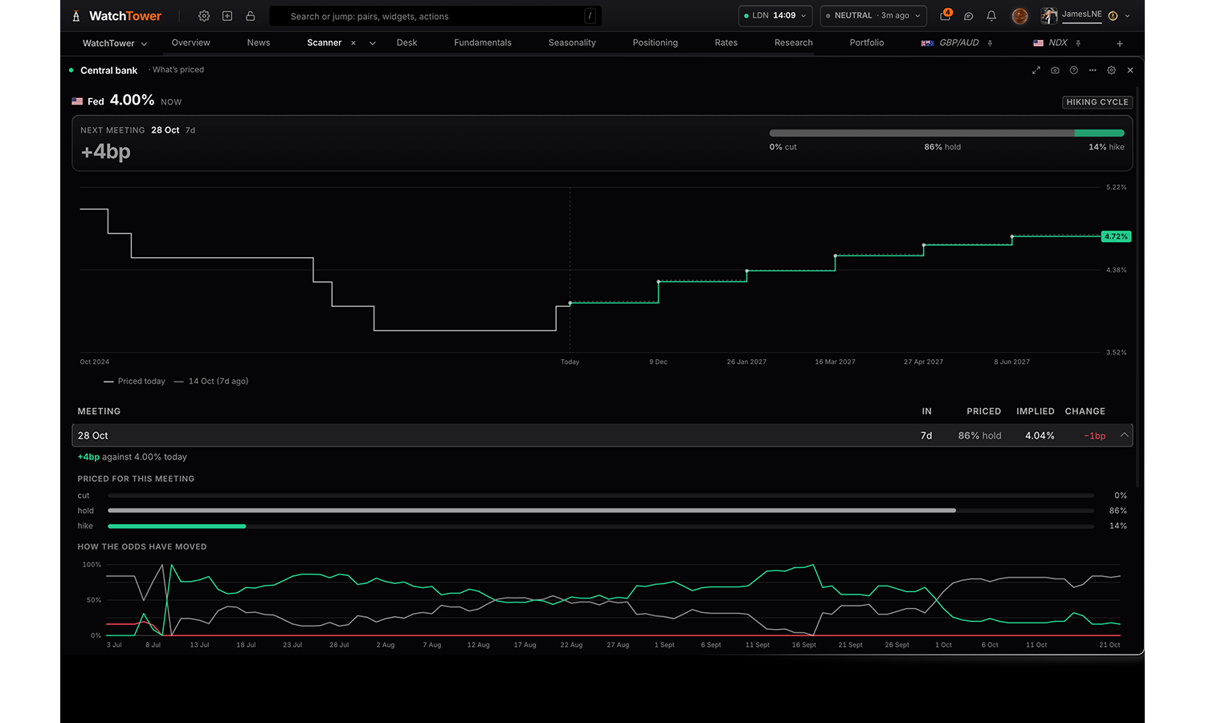
Task: Click the round orange avatar icon
Action: tap(1020, 16)
